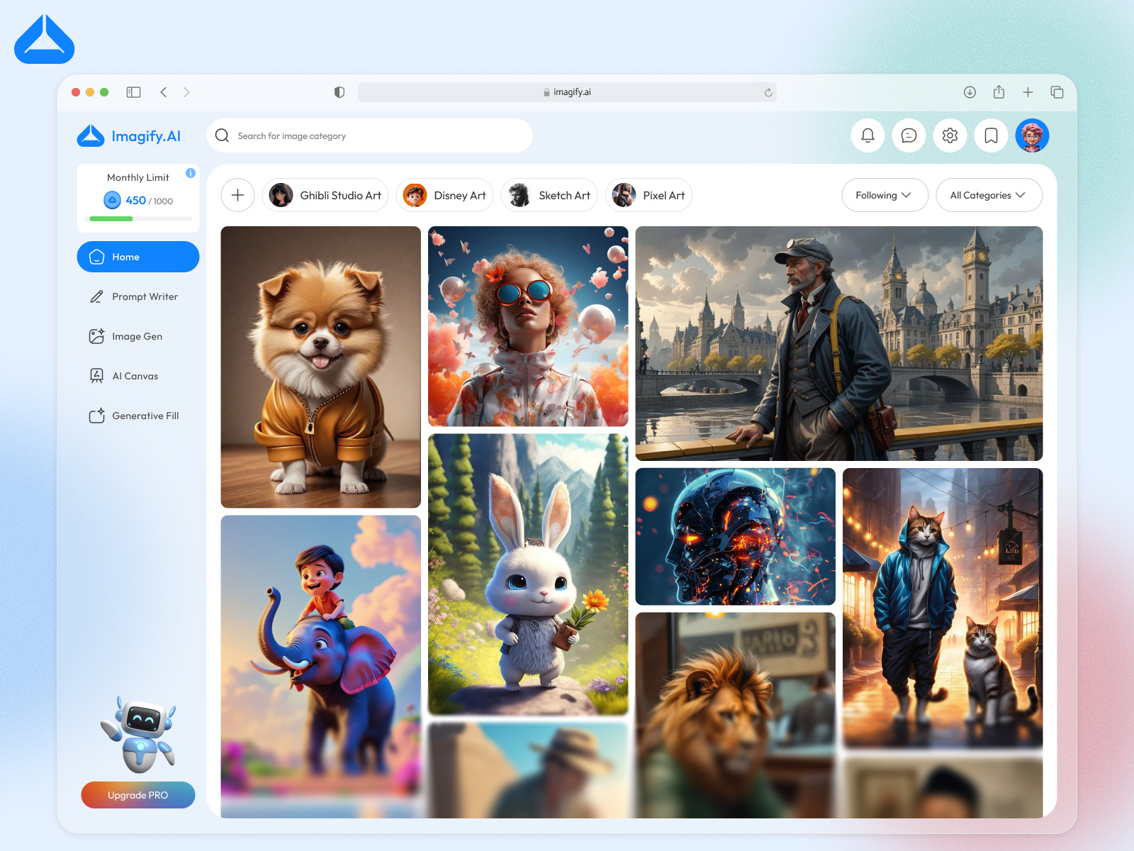1134x851 pixels.
Task: Select the Sketch Art category
Action: tap(549, 195)
